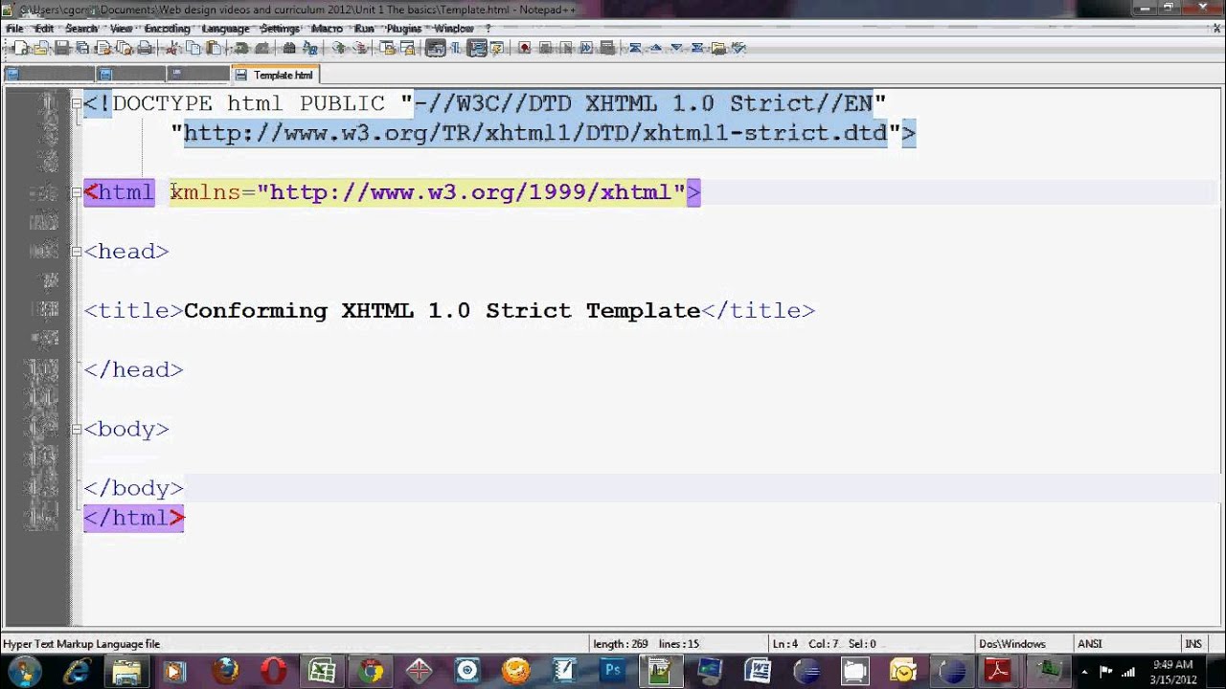Open the Edit menu
The image size is (1226, 689).
(44, 29)
